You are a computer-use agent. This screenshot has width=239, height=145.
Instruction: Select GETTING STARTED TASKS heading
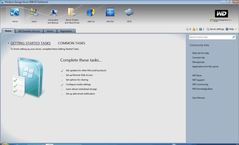[30, 43]
